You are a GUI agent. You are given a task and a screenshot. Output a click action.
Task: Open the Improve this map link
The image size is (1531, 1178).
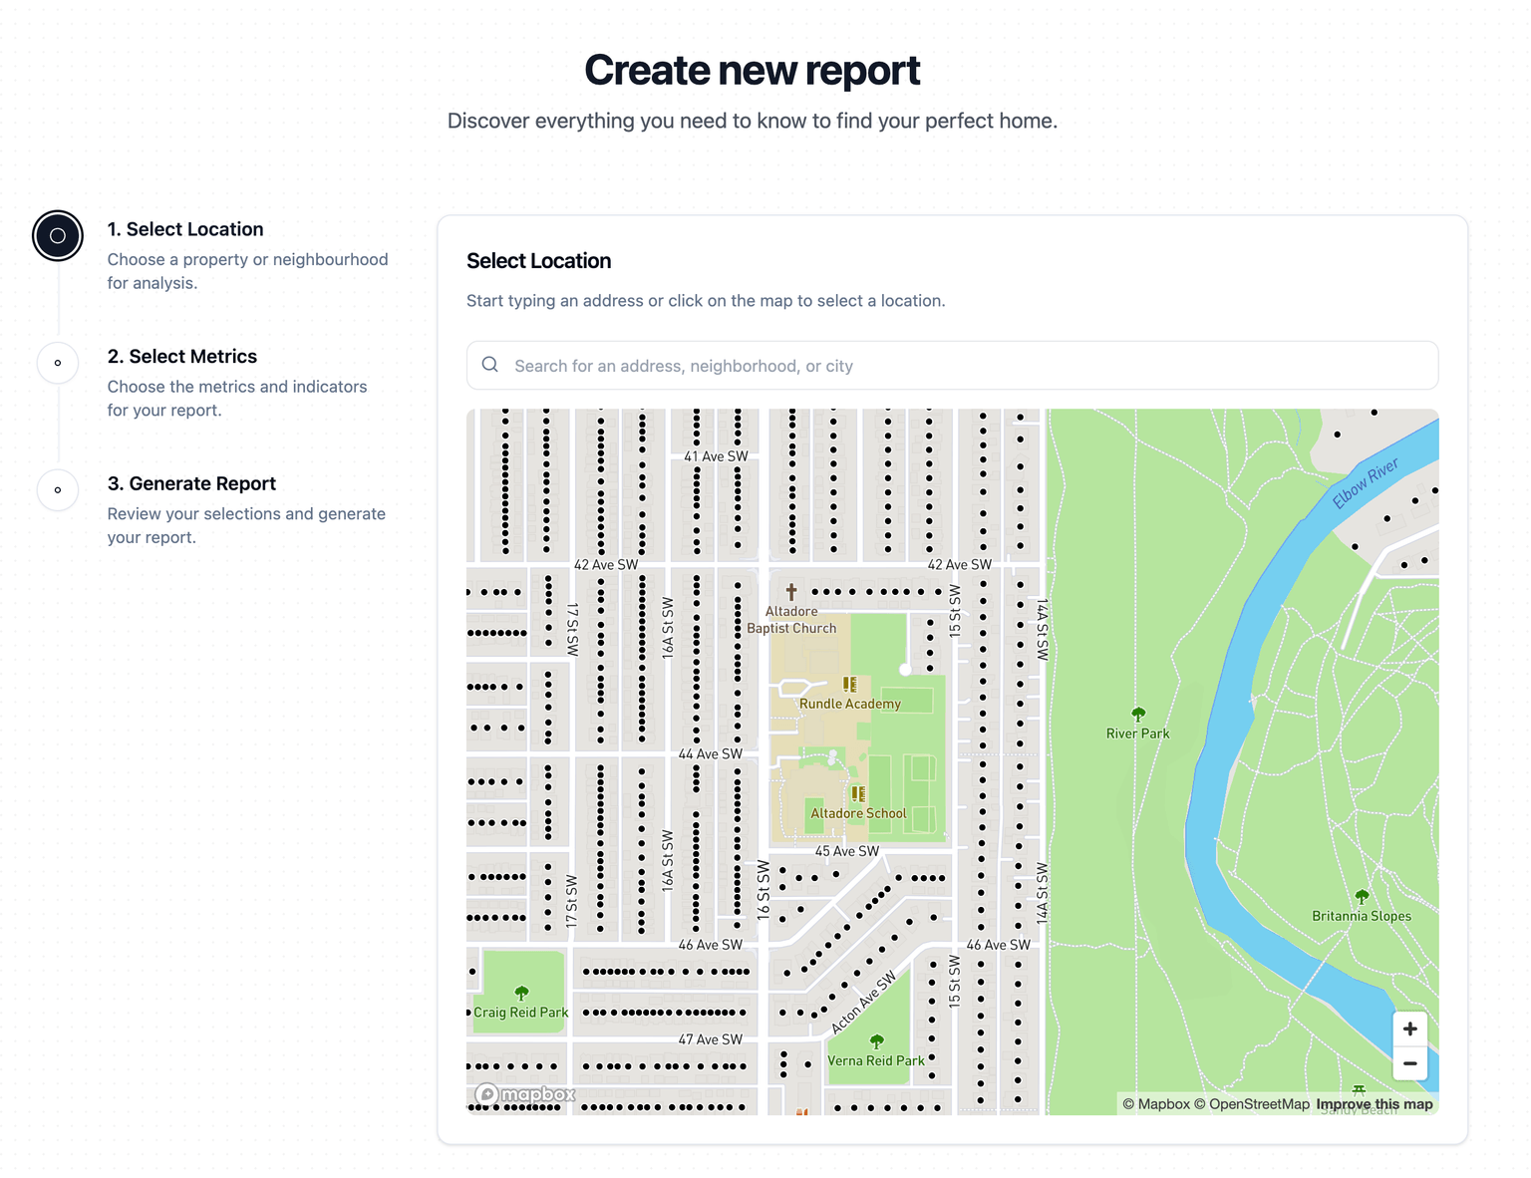pos(1374,1104)
